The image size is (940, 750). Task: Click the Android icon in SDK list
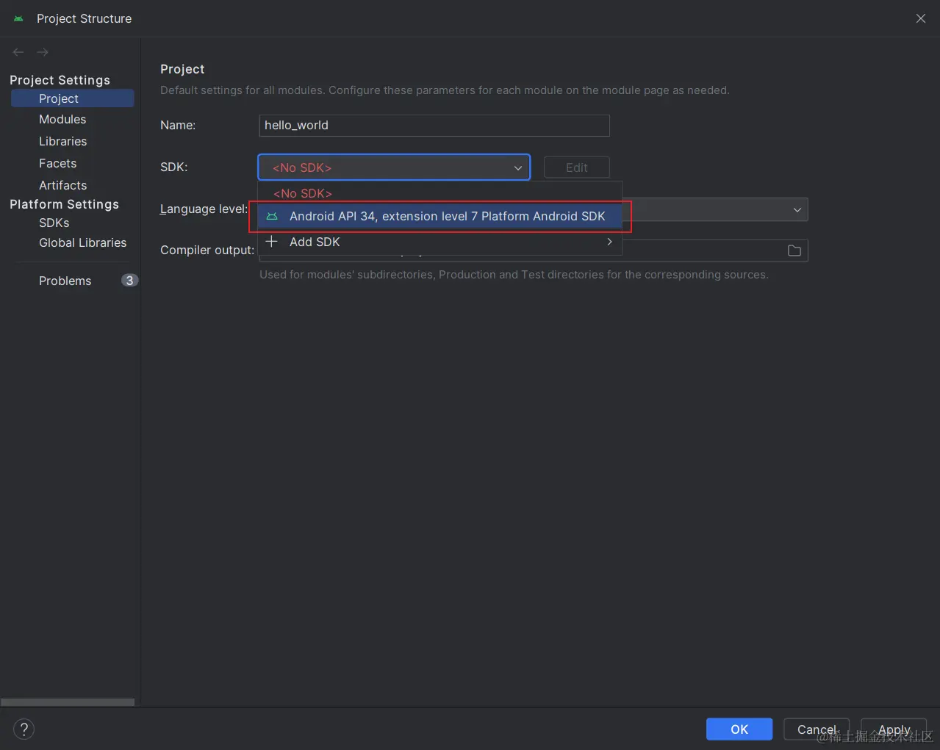pos(272,217)
